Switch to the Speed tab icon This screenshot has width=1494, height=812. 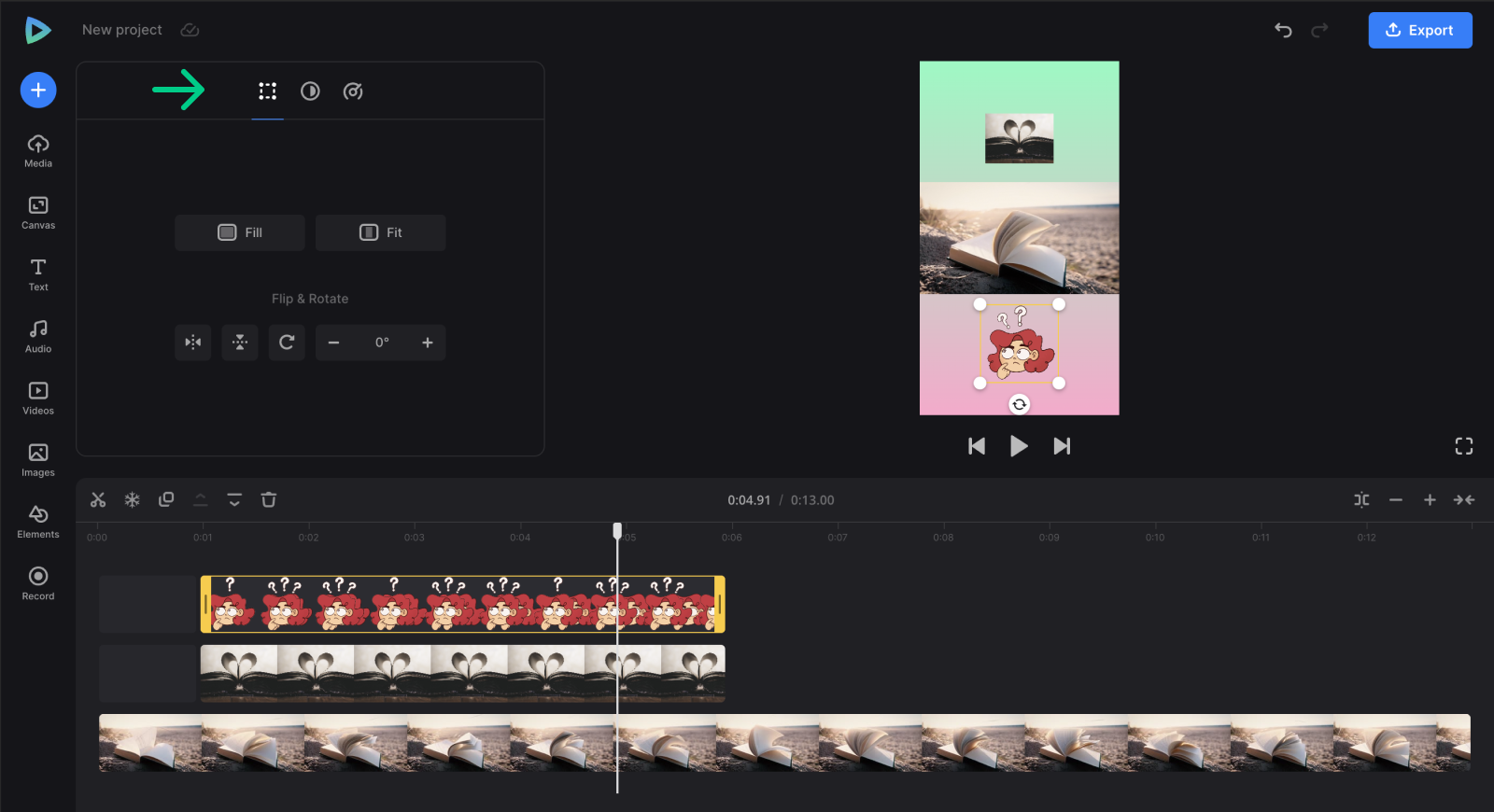pos(353,91)
